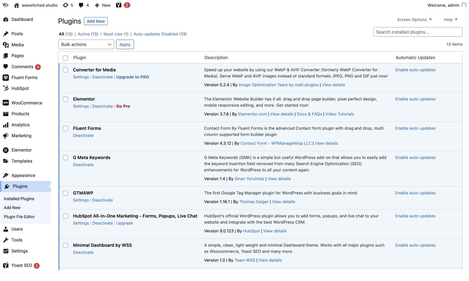Click the Apply bulk action button
This screenshot has height=281, width=469.
[125, 44]
